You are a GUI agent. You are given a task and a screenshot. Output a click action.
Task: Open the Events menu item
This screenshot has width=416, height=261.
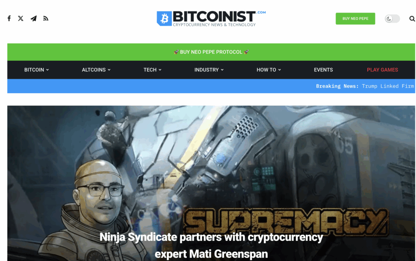click(323, 70)
